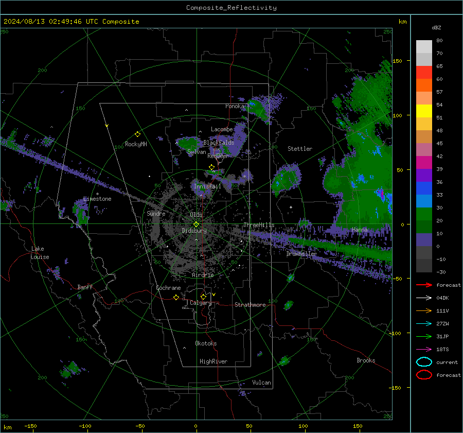Screen dimensions: 463x433
Task: Click the magenta 18TS arrow icon
Action: click(424, 350)
